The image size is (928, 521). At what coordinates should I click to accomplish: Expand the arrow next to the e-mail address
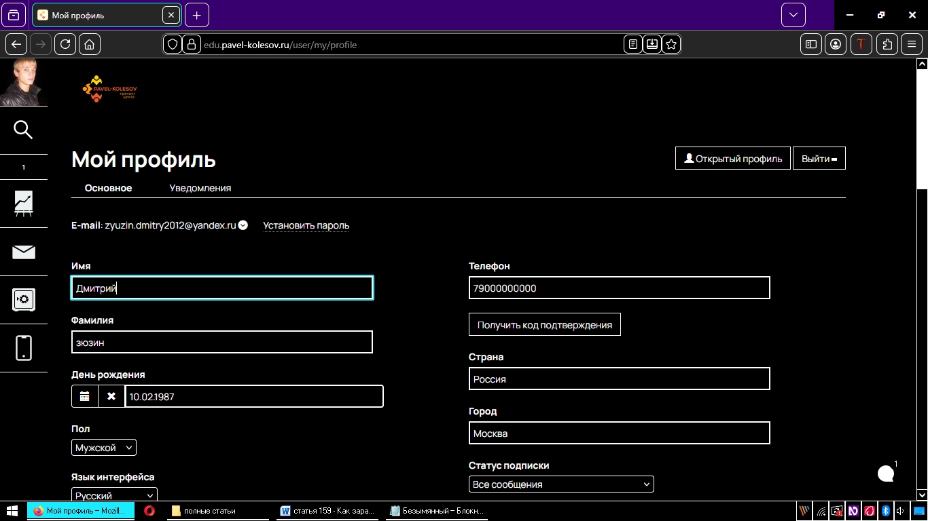243,226
